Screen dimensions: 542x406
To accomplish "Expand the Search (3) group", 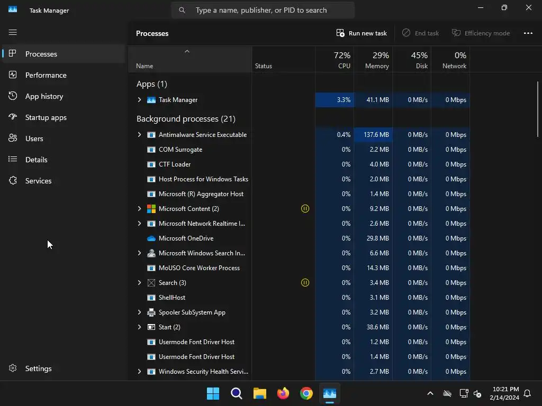I will pos(139,283).
